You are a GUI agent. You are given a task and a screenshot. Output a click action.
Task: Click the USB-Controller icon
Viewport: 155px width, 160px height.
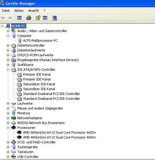click(x=14, y=157)
